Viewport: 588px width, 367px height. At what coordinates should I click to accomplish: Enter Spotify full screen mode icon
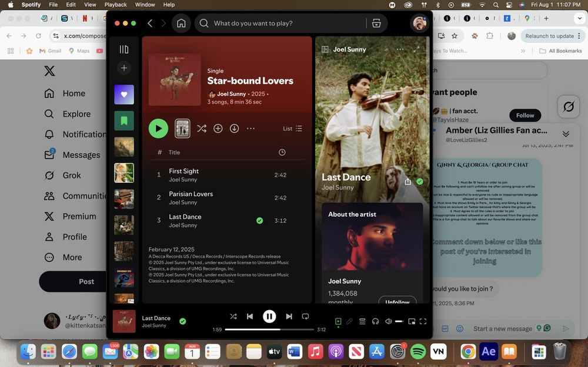tap(423, 321)
